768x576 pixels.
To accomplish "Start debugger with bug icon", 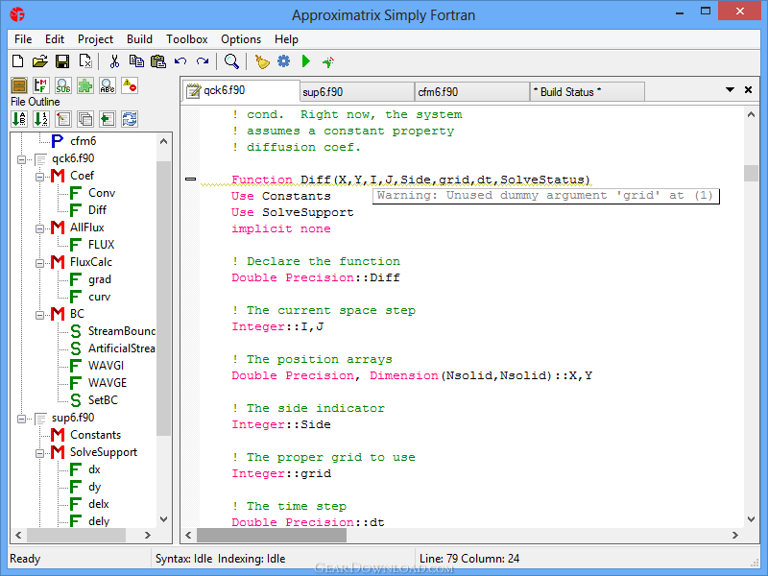I will tap(328, 61).
